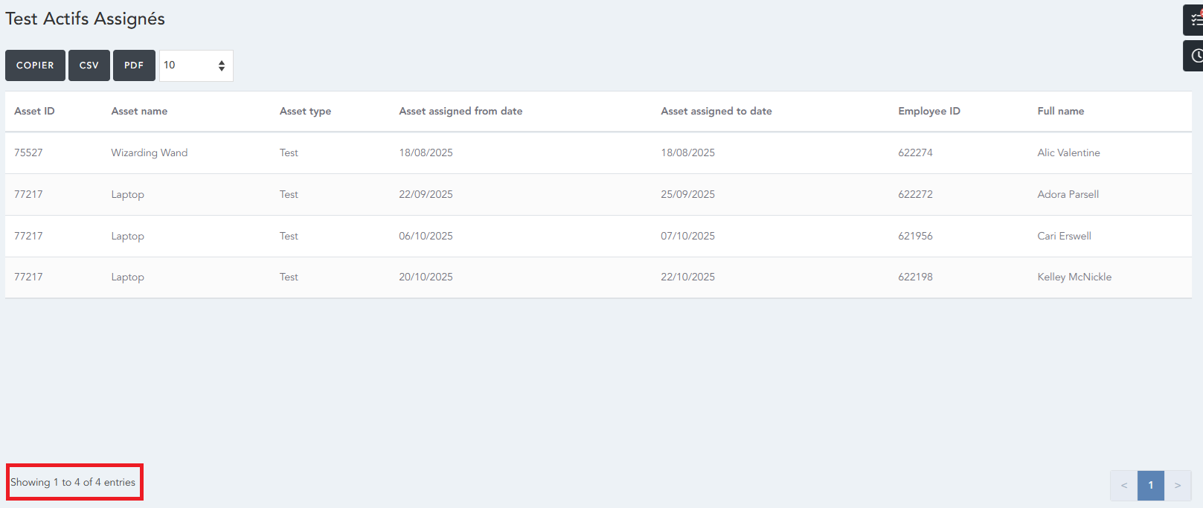Sort by Asset assigned to date header
This screenshot has height=508, width=1203.
click(716, 111)
